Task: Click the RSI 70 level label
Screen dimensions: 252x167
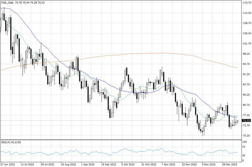Action: tap(243, 147)
